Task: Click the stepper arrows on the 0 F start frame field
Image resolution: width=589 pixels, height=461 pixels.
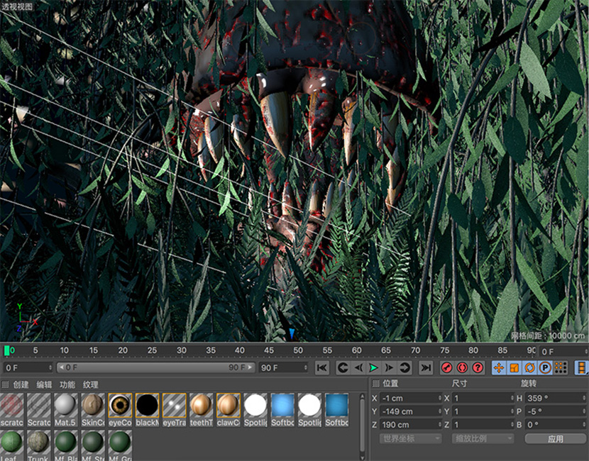Action: pos(50,367)
